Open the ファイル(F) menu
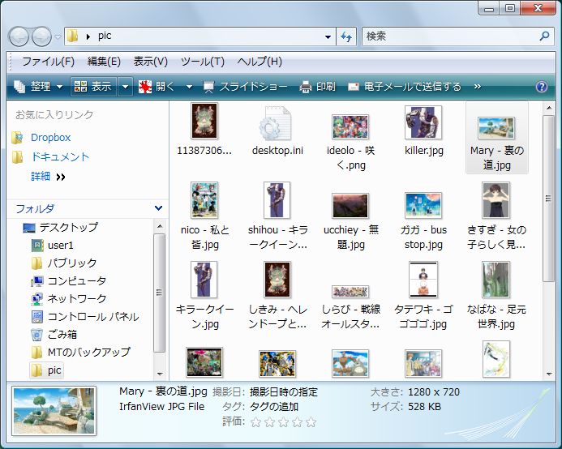 tap(48, 62)
